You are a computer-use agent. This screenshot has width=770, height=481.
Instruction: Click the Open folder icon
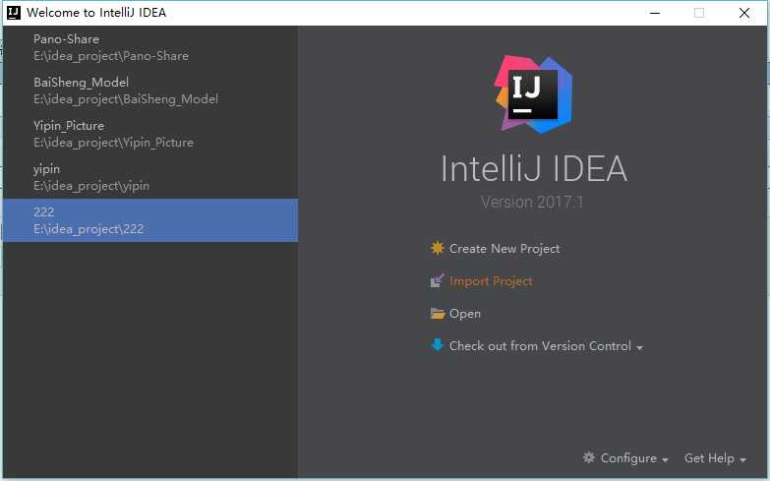pyautogui.click(x=437, y=314)
